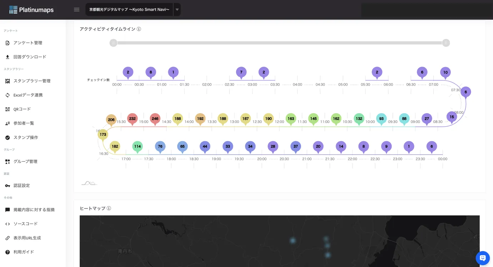Click the QRコード icon in sidebar

7,109
